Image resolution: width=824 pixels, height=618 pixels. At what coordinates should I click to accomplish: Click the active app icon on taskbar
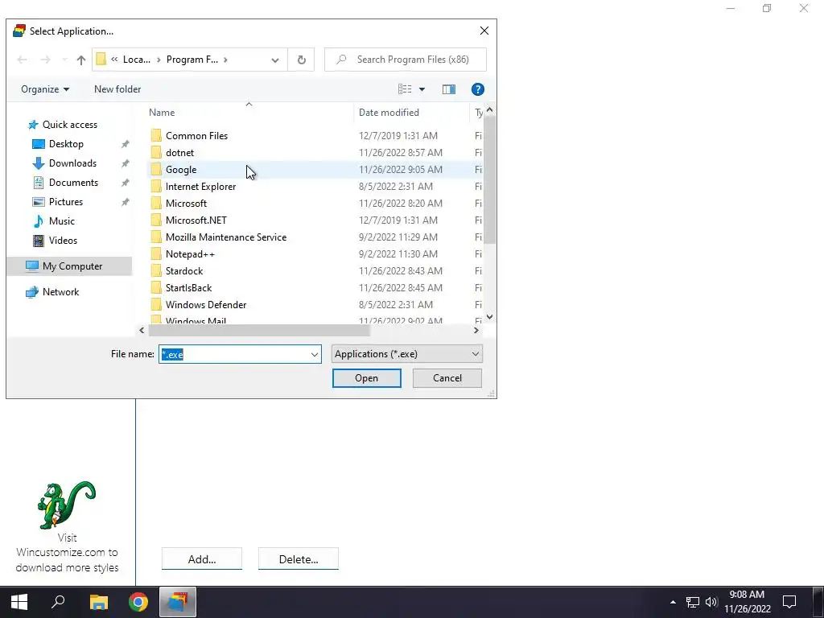[x=178, y=602]
